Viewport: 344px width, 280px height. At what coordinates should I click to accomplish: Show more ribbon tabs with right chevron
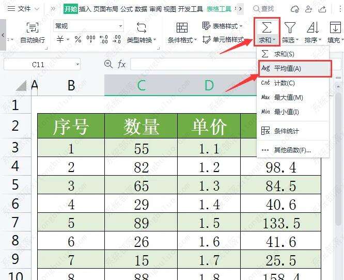(241, 9)
